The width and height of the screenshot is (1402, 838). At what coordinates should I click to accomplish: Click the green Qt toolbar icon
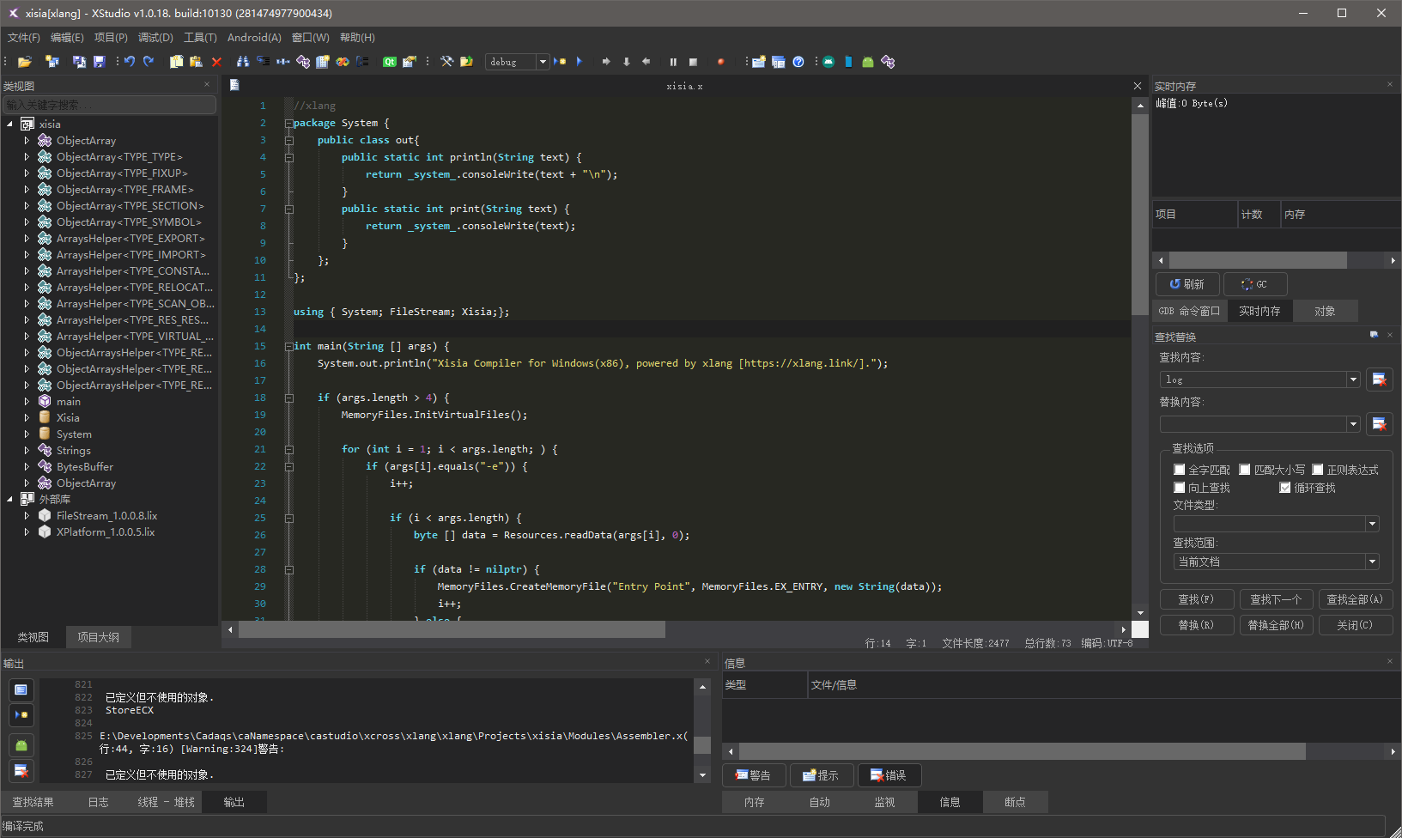[390, 62]
